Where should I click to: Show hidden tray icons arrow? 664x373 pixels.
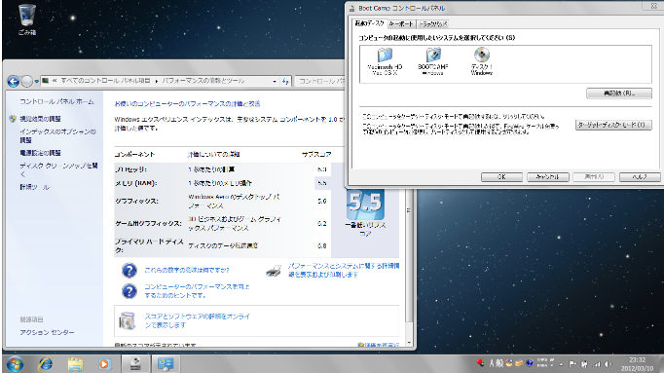561,364
